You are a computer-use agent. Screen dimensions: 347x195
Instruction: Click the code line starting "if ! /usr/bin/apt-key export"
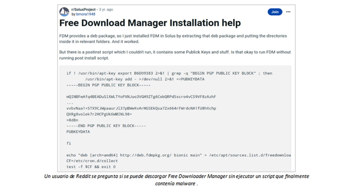(169, 73)
